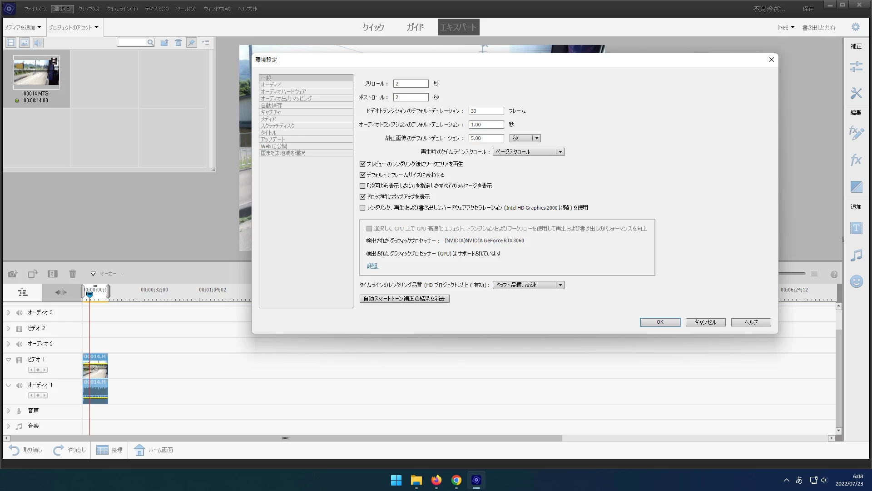
Task: Select オーディオハードウェア in preferences list
Action: (x=283, y=92)
